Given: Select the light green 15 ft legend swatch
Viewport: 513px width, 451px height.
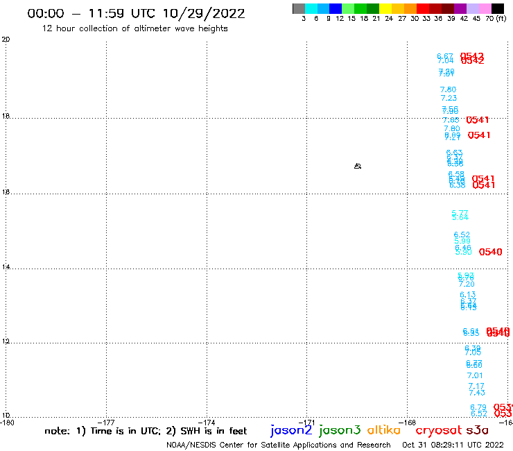Looking at the screenshot, I should 349,8.
